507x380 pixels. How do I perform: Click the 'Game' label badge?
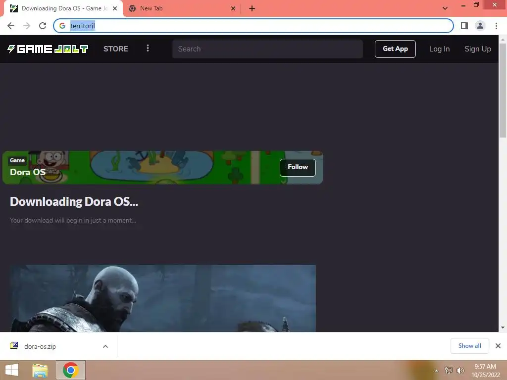click(17, 160)
